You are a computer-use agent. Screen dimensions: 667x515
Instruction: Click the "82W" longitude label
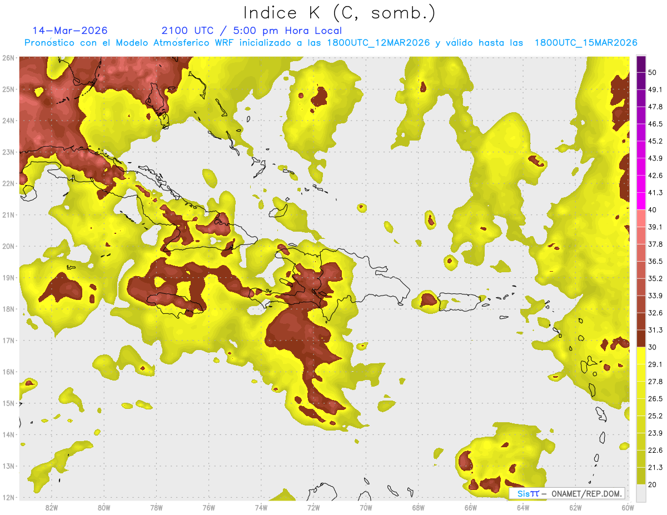[51, 508]
